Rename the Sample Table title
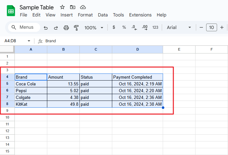Image resolution: width=228 pixels, height=155 pixels. point(37,7)
